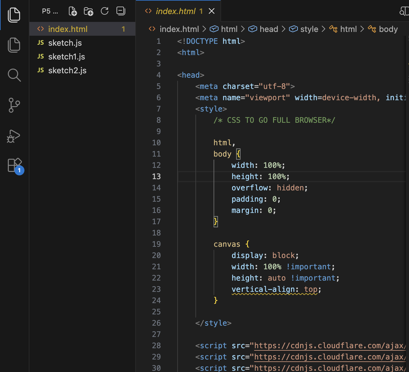Open the style breadcrumb dropdown
The width and height of the screenshot is (409, 372).
309,29
